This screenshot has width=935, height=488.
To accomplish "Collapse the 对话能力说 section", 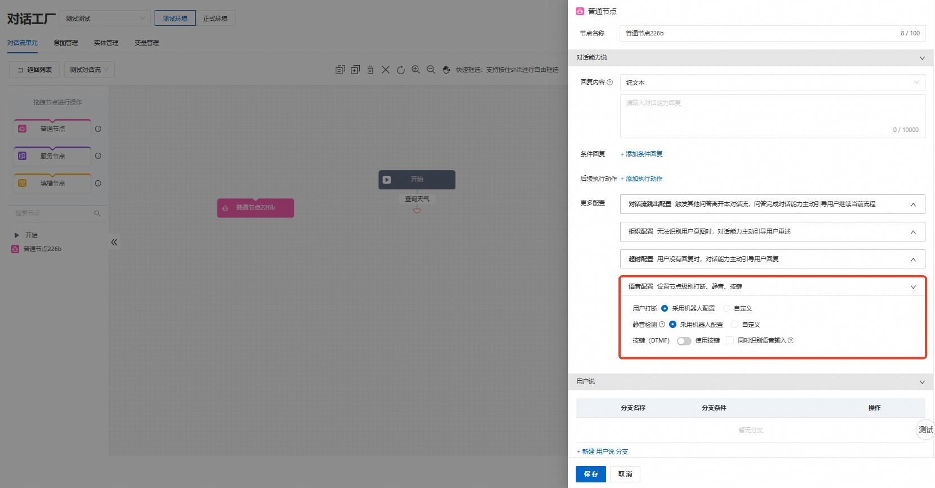I will (751, 58).
